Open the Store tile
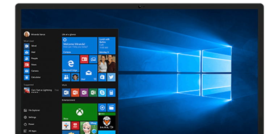Viewport: 278px width, 134px height. click(102, 77)
